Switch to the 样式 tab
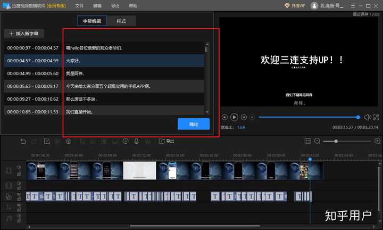 pos(121,21)
